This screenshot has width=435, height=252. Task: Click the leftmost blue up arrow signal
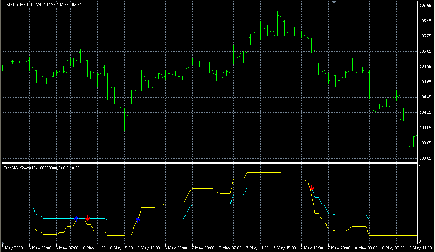click(x=76, y=218)
